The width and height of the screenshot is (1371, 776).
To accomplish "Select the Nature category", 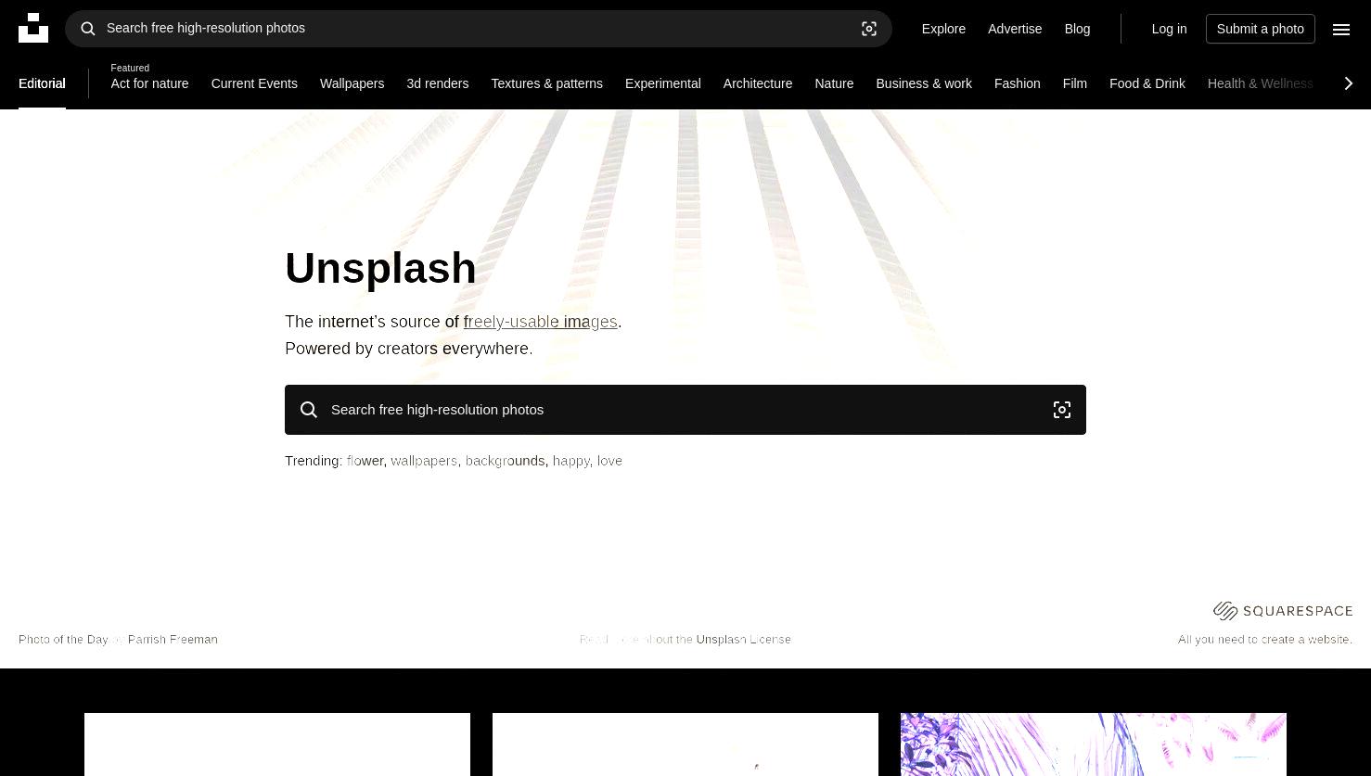I will [x=834, y=83].
